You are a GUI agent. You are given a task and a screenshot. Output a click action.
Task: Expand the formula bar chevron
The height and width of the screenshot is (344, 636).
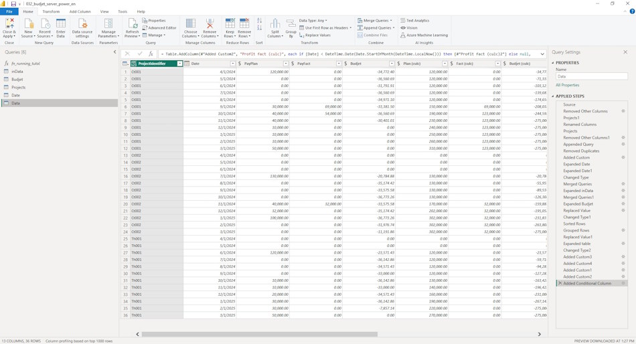coord(542,54)
